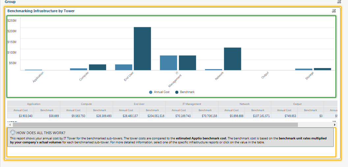348x167 pixels.
Task: Select the Output column header in table
Action: tap(297, 104)
